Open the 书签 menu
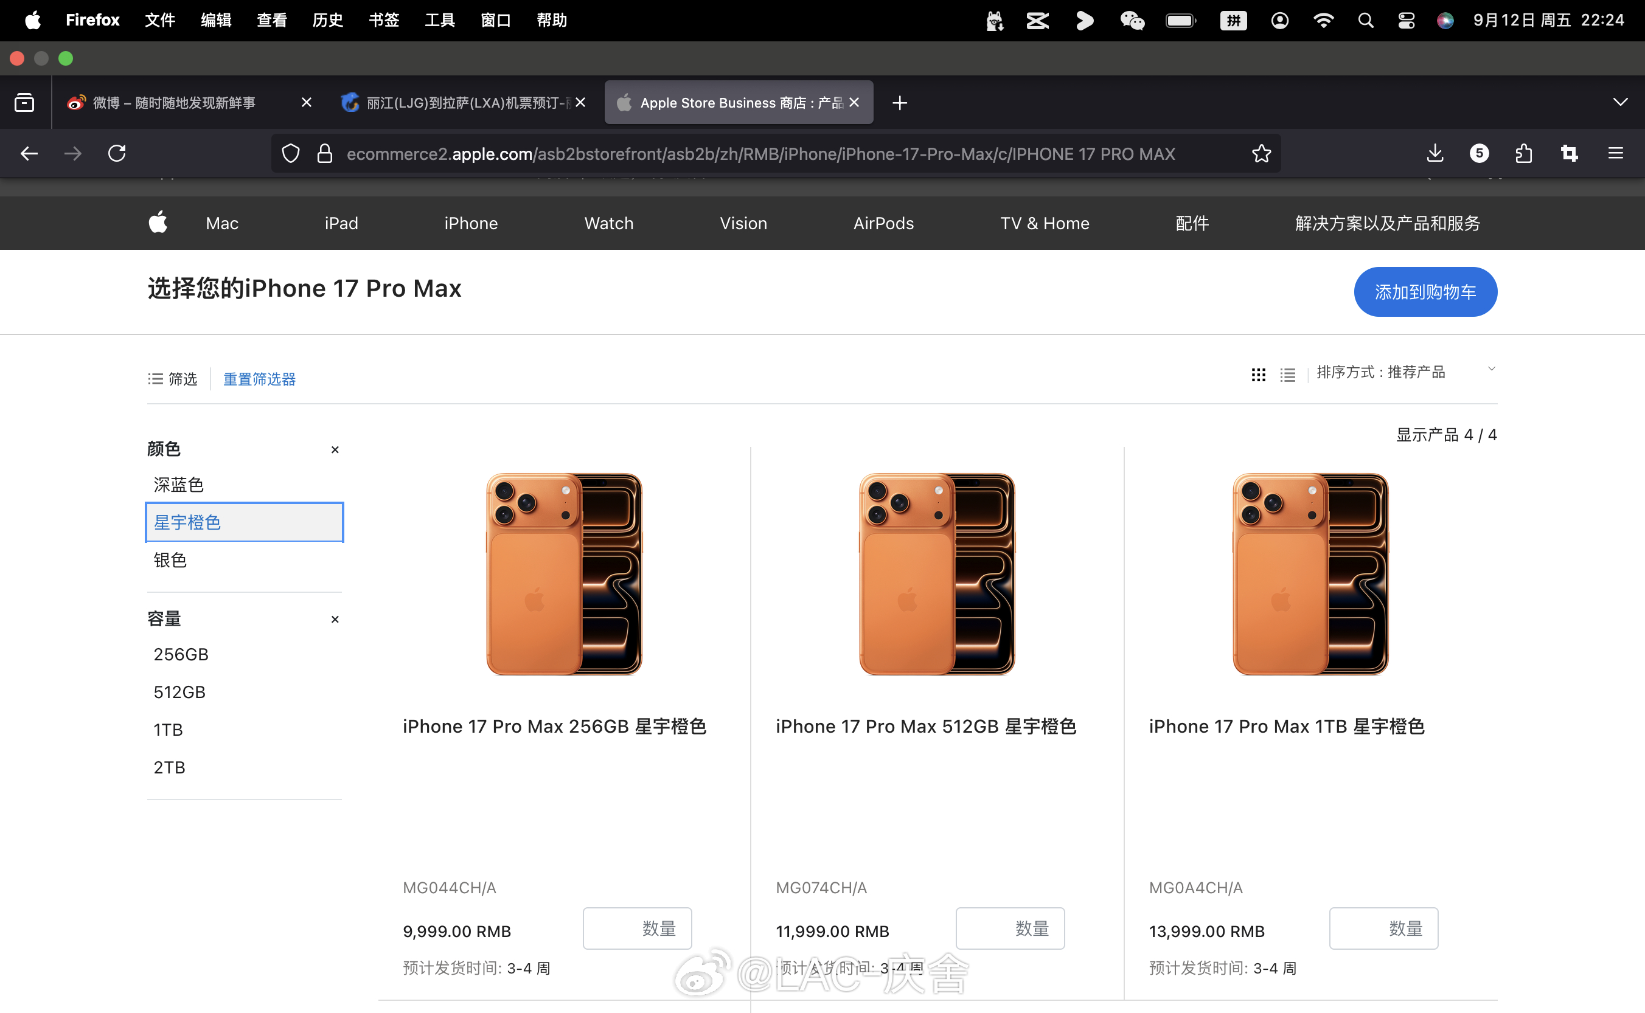This screenshot has height=1013, width=1645. point(384,20)
